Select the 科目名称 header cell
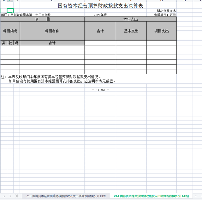This screenshot has width=202, height=200. [x=52, y=31]
